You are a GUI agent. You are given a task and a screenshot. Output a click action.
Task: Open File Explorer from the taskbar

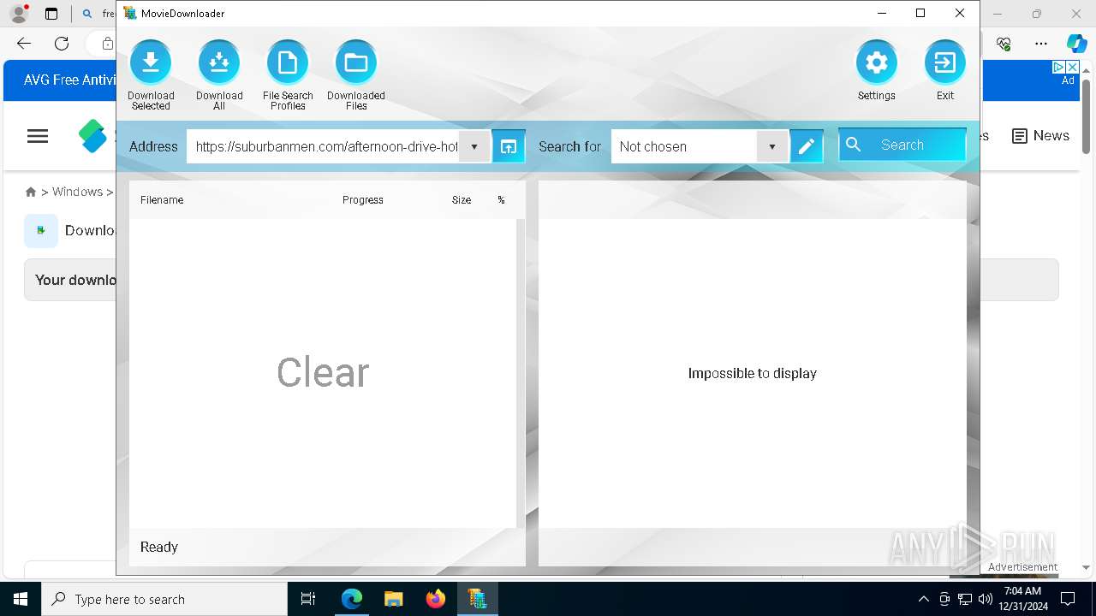coord(394,599)
